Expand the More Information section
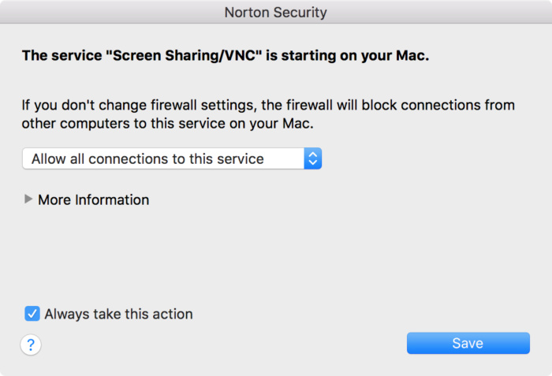The image size is (552, 376). tap(29, 200)
